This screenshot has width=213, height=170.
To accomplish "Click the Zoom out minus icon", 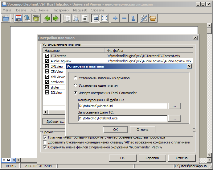I will 124,18.
